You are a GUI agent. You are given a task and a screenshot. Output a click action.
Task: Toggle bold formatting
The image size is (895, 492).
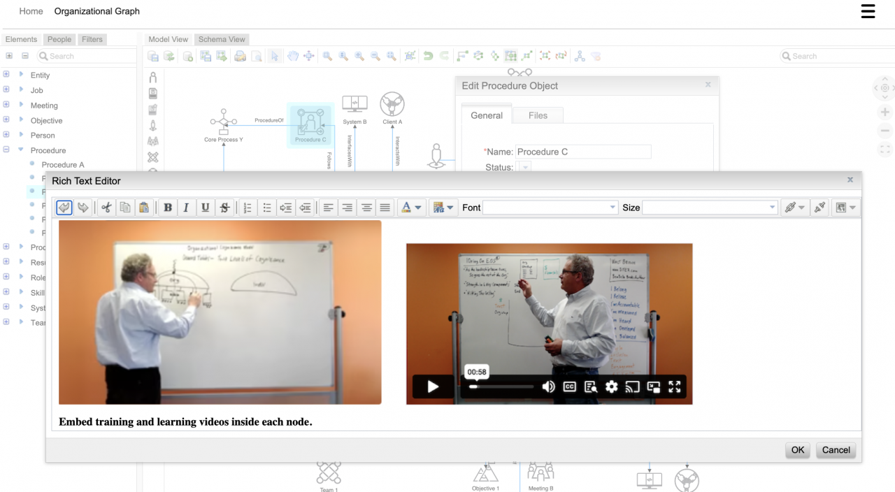tap(167, 208)
